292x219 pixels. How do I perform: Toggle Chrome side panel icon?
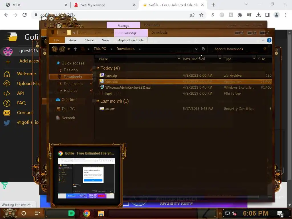[x=267, y=15]
